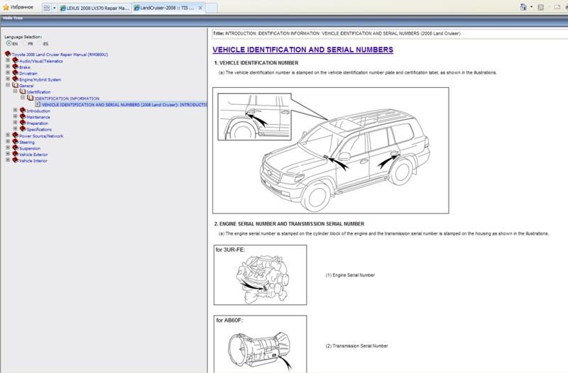Click the Title field showing INTRODUCTION: IDENTIFICATION INFORMATION
This screenshot has height=373, width=568.
click(389, 33)
